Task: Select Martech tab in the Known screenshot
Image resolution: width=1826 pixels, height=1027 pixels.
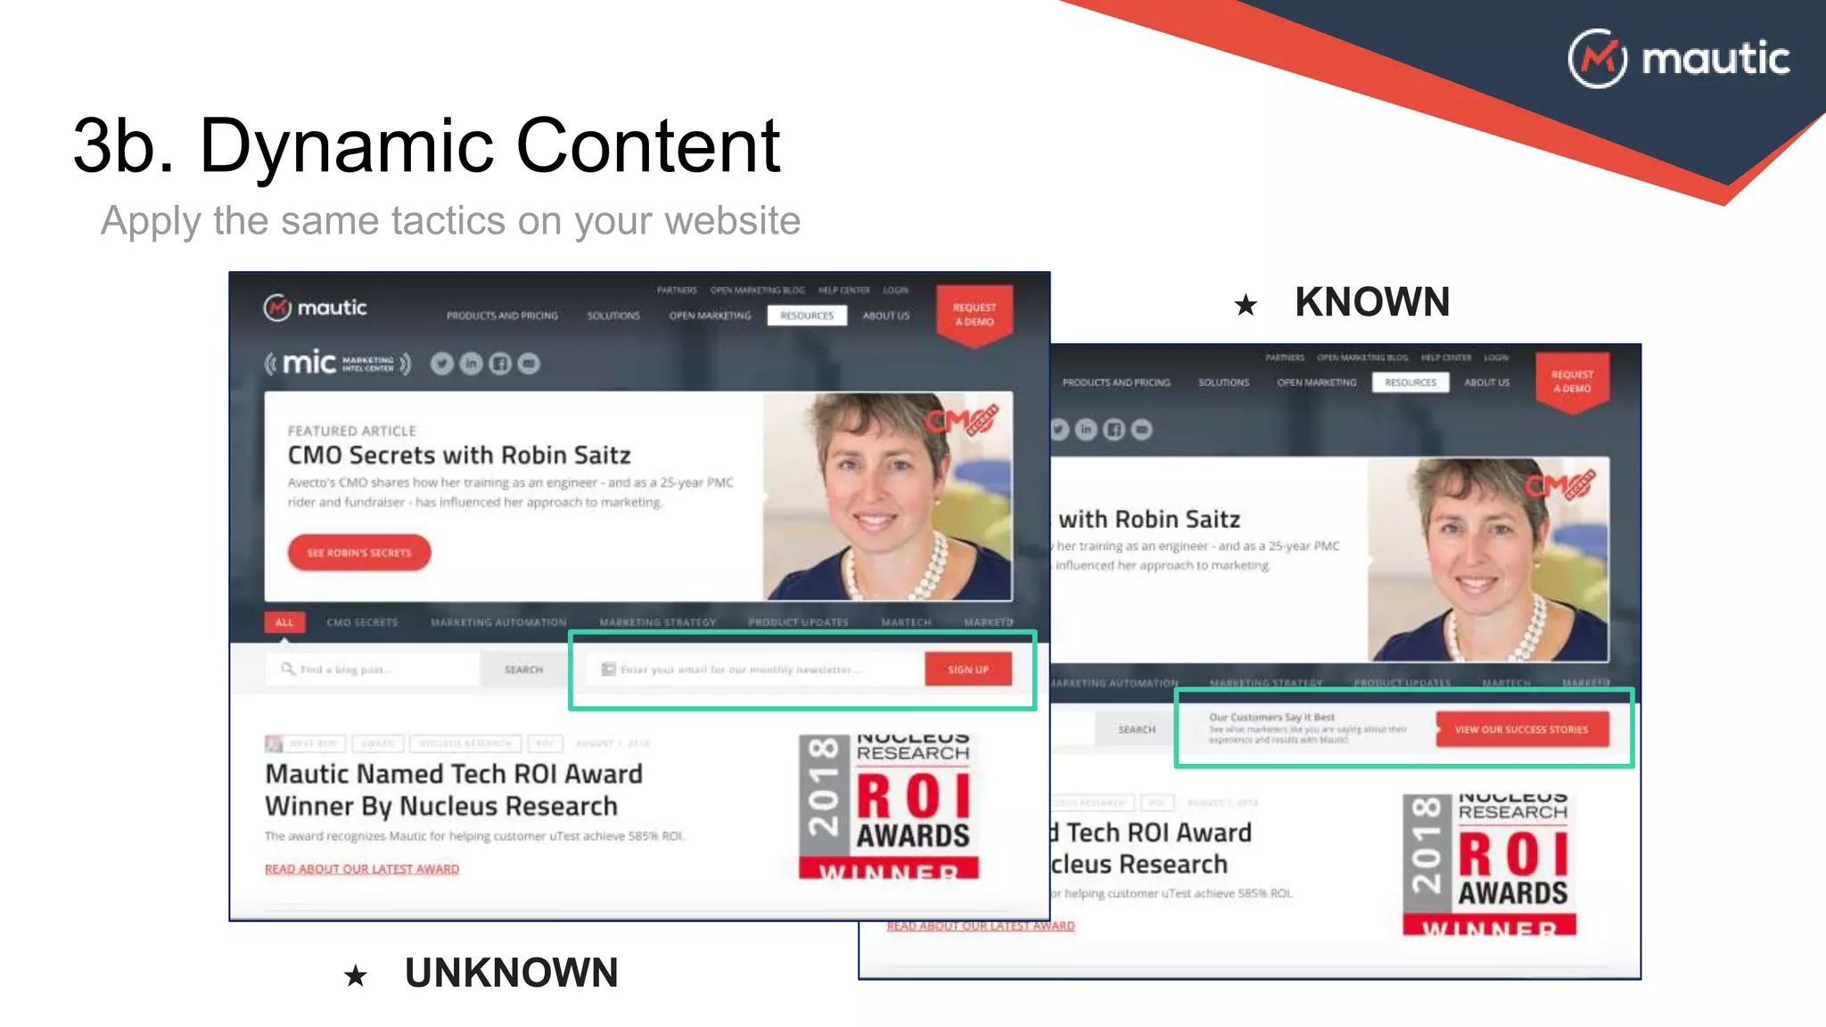Action: tap(1506, 683)
